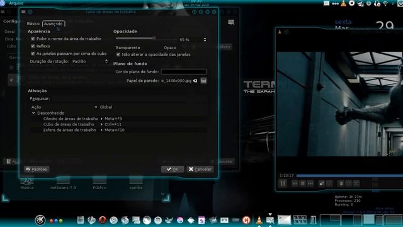
Task: Click the Padrões defaults button
Action: [x=37, y=169]
